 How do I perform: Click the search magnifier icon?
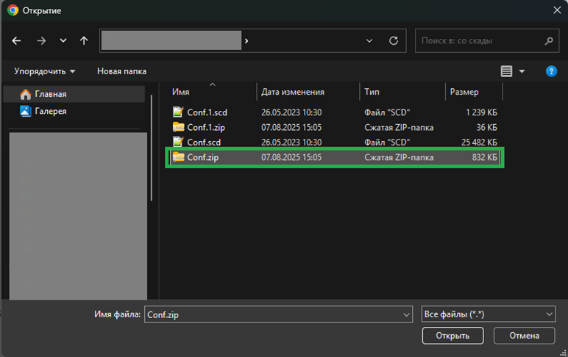[x=549, y=41]
